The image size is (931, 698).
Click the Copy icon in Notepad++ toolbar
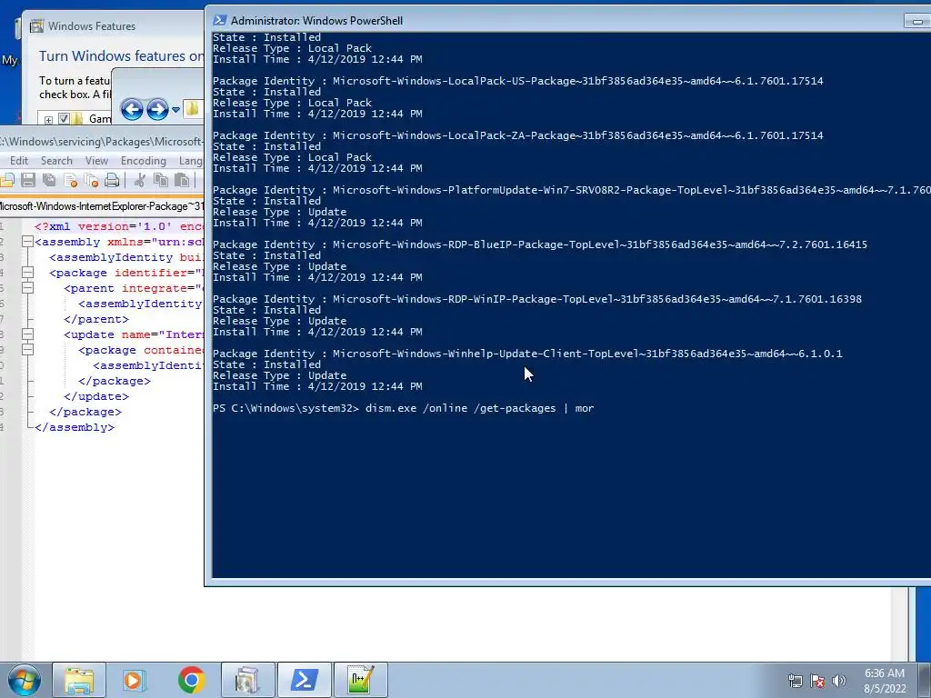tap(161, 180)
